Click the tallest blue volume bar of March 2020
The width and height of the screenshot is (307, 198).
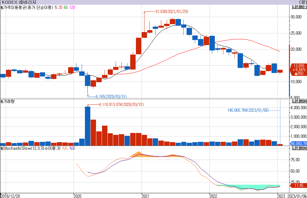[87, 126]
